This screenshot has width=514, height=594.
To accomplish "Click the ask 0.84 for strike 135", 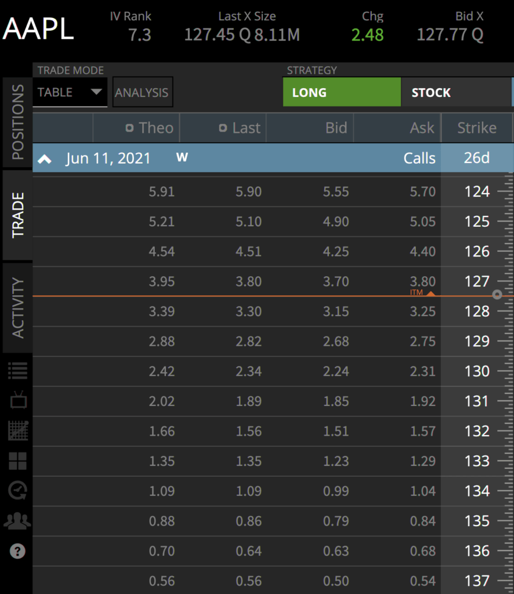I will (x=423, y=521).
